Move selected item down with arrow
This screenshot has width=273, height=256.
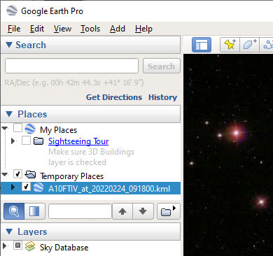(143, 211)
